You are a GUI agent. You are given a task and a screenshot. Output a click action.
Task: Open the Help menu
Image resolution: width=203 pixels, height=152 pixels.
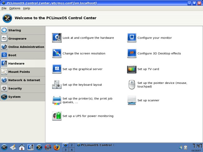(27, 8)
